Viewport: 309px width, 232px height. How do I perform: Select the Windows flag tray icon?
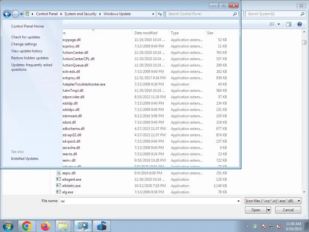(255, 226)
